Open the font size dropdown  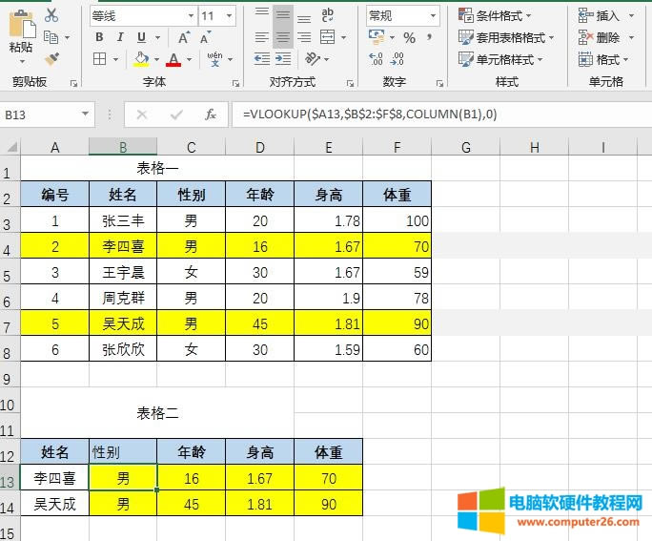click(x=219, y=15)
